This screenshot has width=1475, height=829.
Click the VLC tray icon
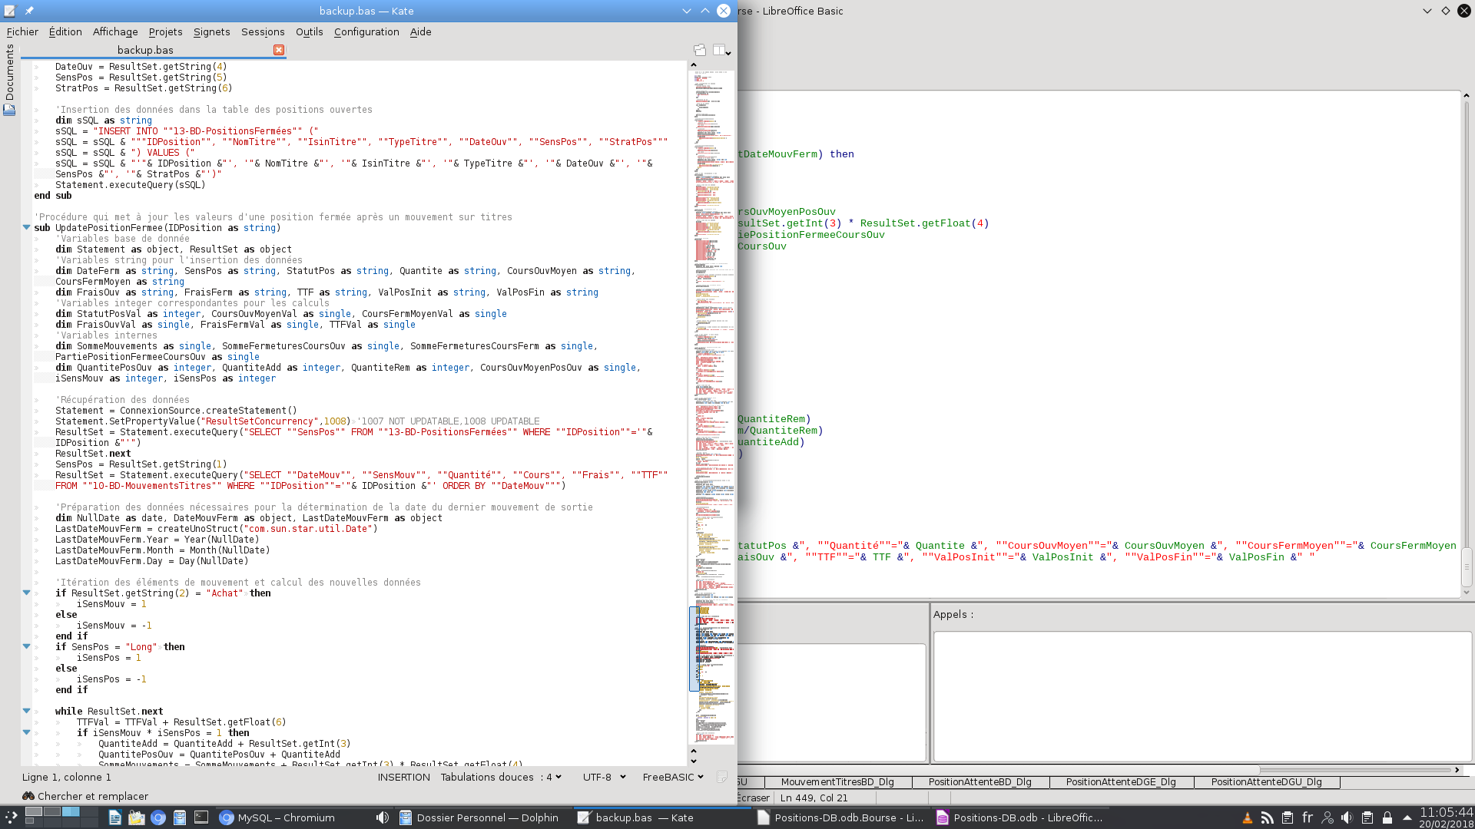(x=1247, y=817)
